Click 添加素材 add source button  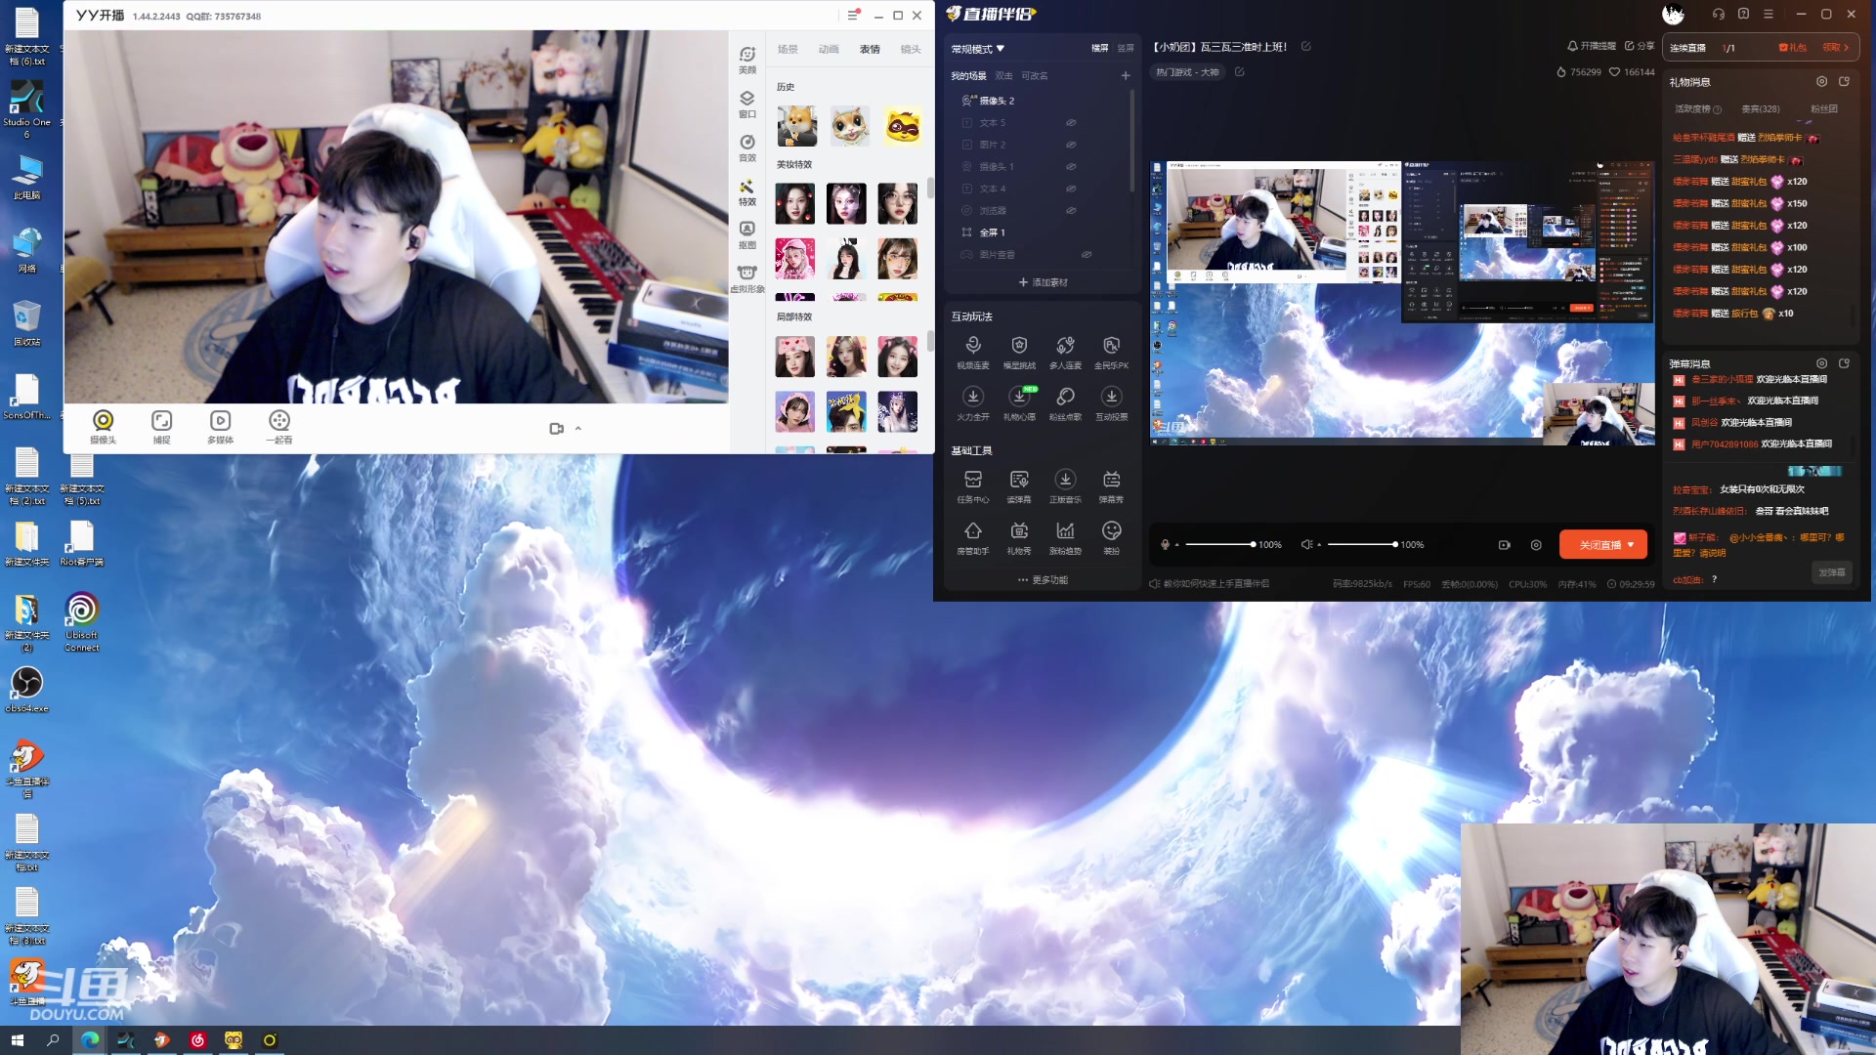click(x=1043, y=282)
